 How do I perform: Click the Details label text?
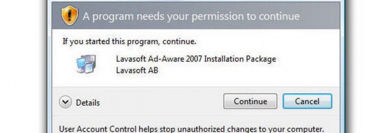tap(88, 103)
